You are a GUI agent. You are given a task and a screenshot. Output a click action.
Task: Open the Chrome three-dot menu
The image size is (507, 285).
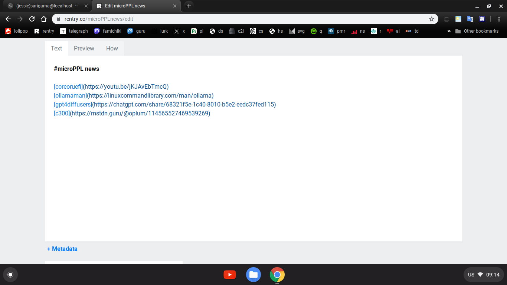[499, 19]
